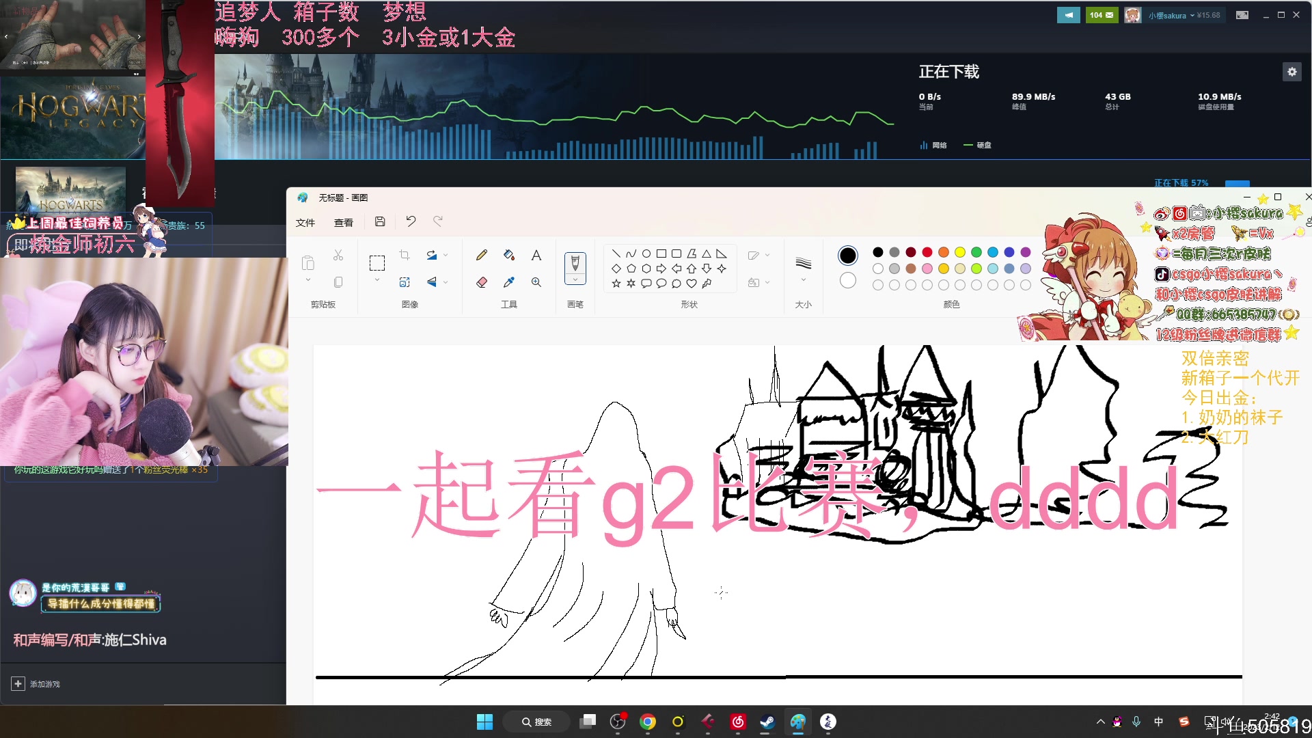Click the Steam announcements megaphone icon
The width and height of the screenshot is (1312, 738).
(1069, 15)
